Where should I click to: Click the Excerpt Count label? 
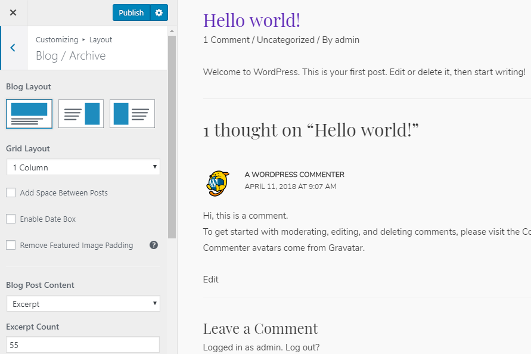pyautogui.click(x=33, y=327)
